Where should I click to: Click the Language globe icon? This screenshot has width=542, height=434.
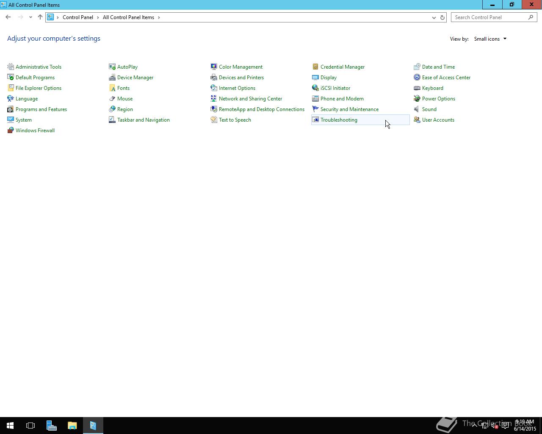tap(11, 98)
